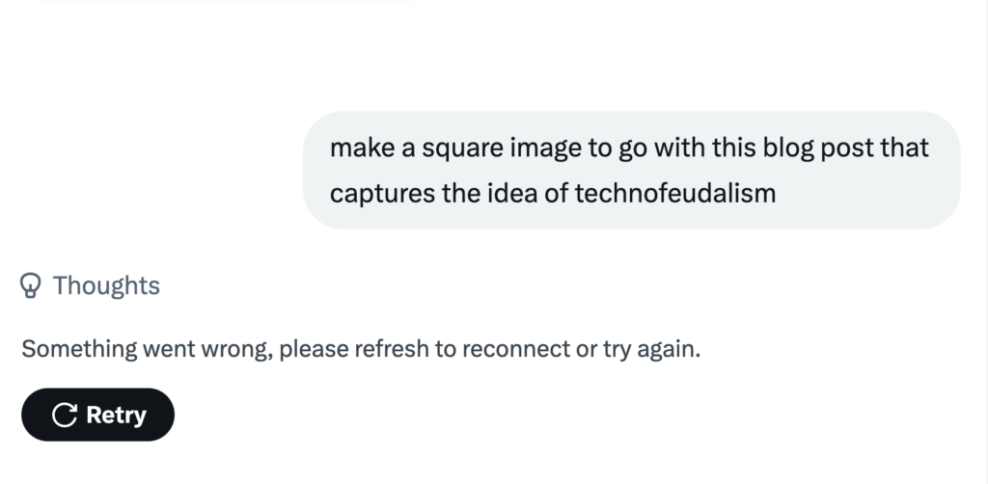Screen dimensions: 988x484
Task: Expand the Thoughts section label
Action: pyautogui.click(x=106, y=285)
